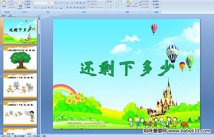Screen dimensions: 214x137
Task: Toggle Bold text formatting
Action: pyautogui.click(x=35, y=8)
